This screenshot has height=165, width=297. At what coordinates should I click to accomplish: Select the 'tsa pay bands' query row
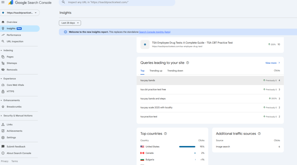tap(210, 80)
